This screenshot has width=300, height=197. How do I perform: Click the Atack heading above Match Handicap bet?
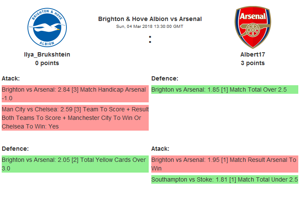(x=11, y=78)
